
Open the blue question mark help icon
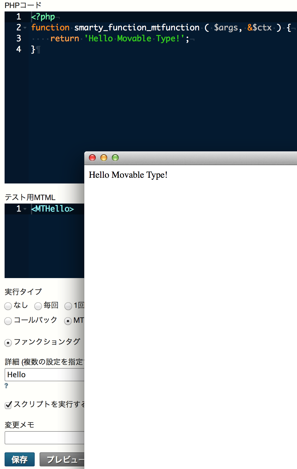click(x=6, y=386)
